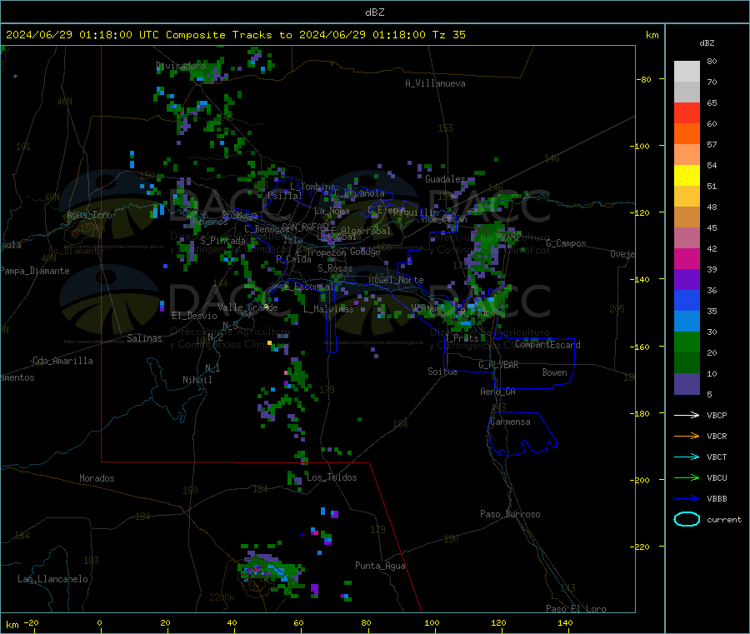The height and width of the screenshot is (634, 750).
Task: Pick the orange 57-60 dBZ swatch
Action: [687, 134]
